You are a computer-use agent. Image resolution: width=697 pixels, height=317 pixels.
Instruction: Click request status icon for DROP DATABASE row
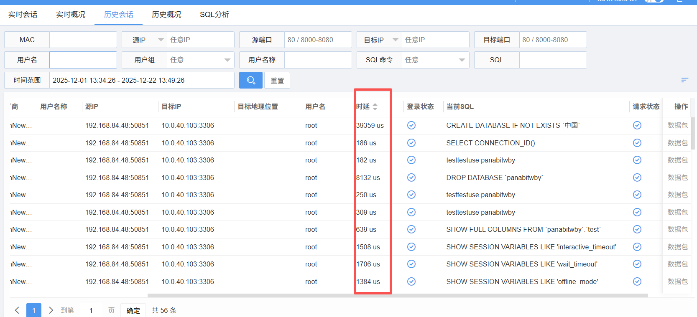pyautogui.click(x=637, y=178)
